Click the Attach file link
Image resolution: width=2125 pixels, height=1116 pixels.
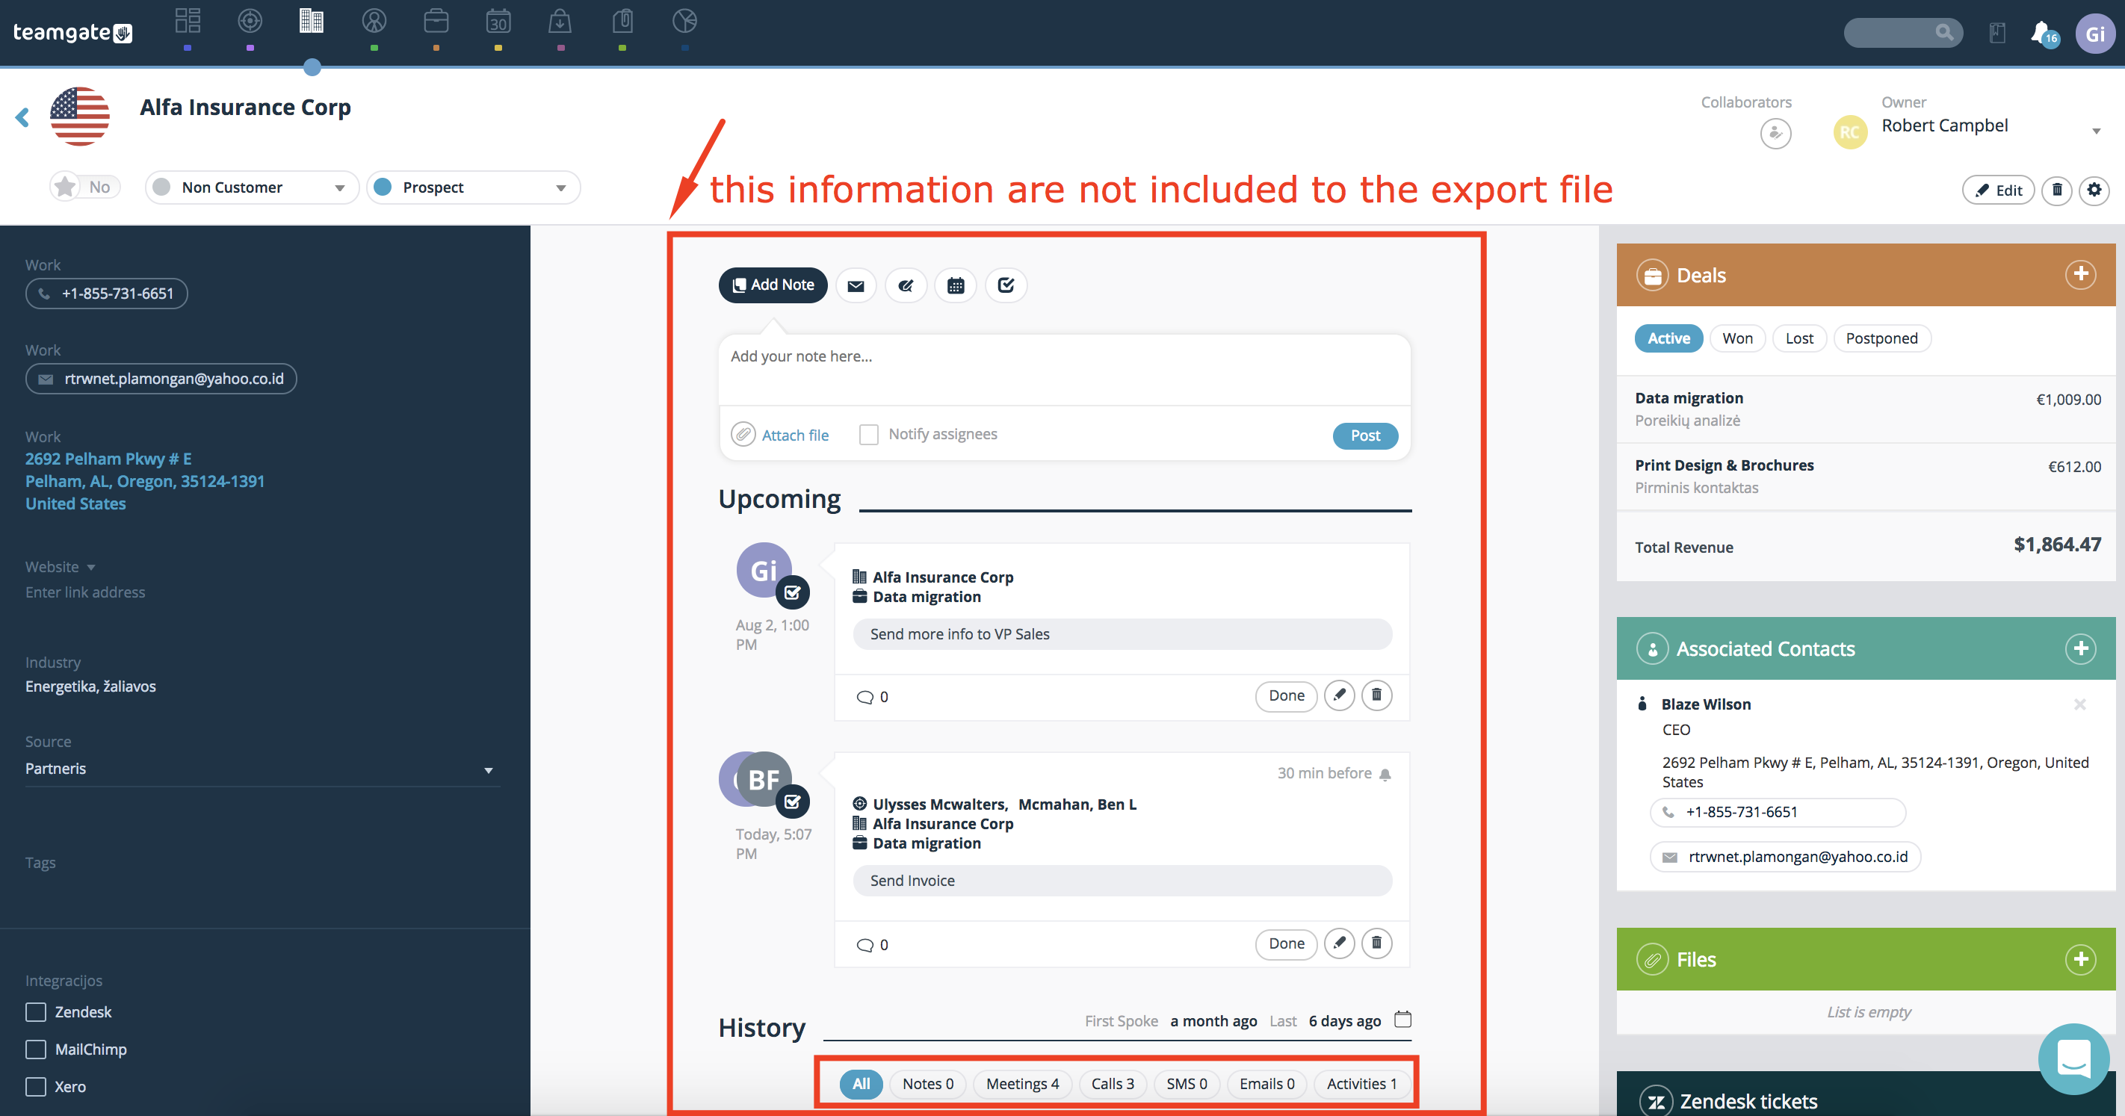(794, 435)
